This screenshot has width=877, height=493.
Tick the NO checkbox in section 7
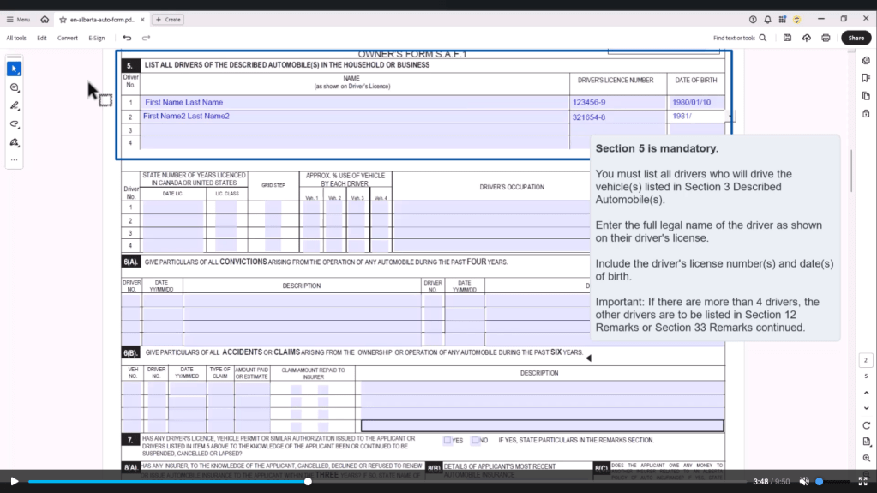[x=475, y=440]
